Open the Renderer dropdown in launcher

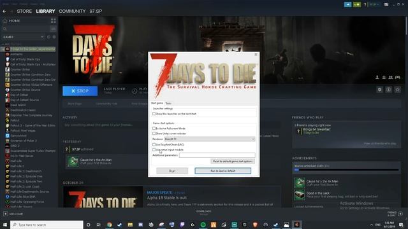[210, 139]
